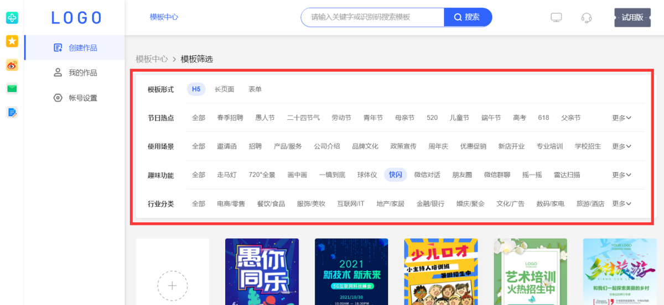Click the monitor display icon in header
The width and height of the screenshot is (664, 305).
(556, 18)
